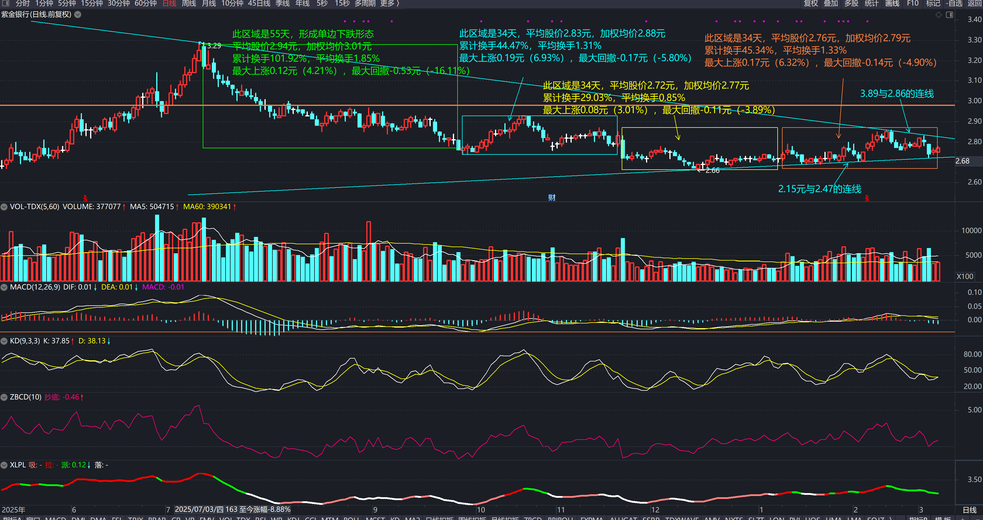The image size is (983, 520).
Task: Switch to 周线 weekly period tab
Action: [188, 4]
